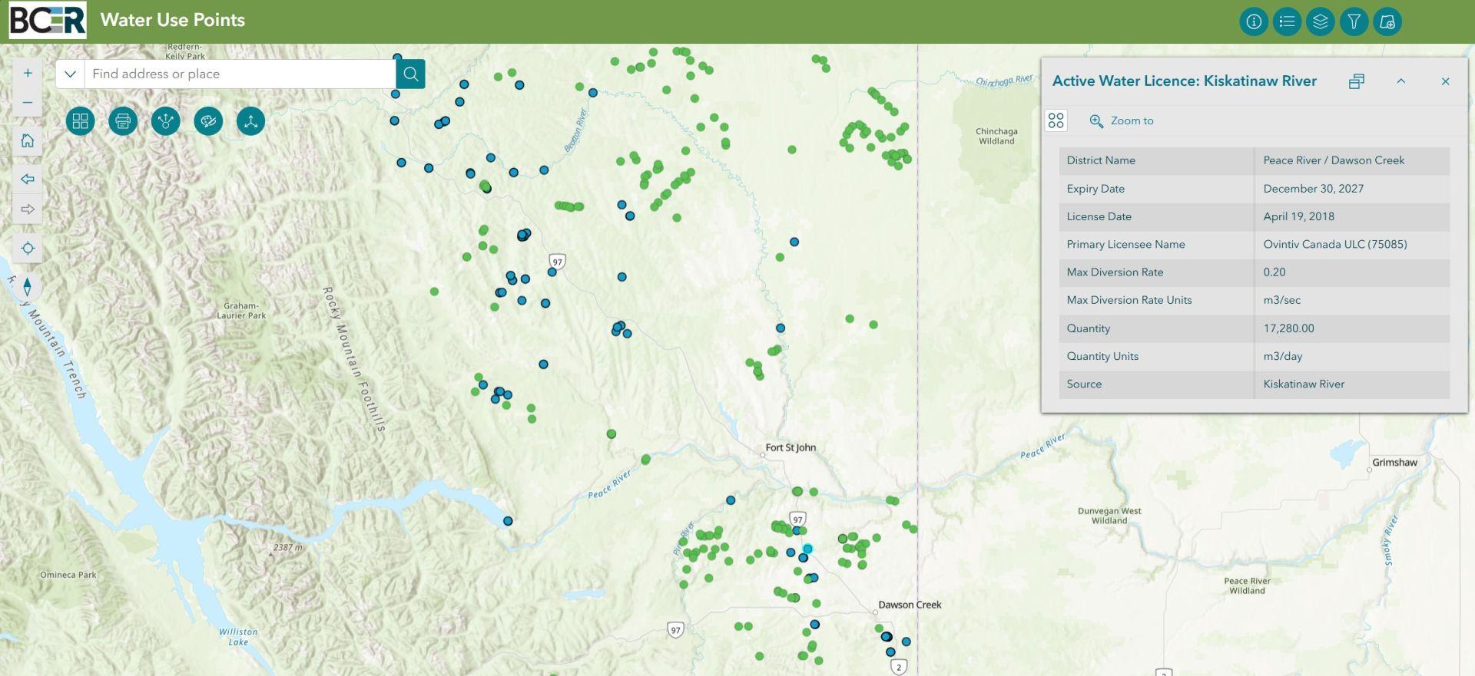This screenshot has height=676, width=1475.
Task: Click the print widget icon
Action: (x=123, y=121)
